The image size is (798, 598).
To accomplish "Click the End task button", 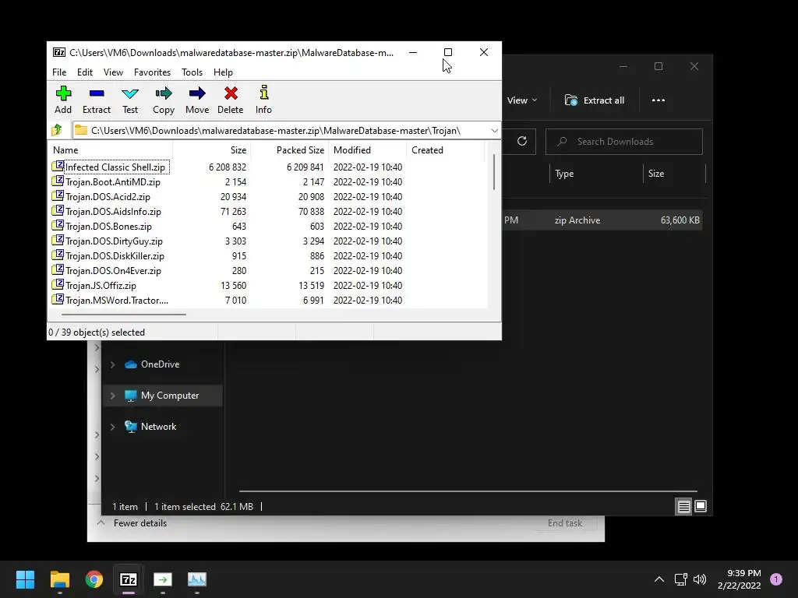I will [x=565, y=522].
